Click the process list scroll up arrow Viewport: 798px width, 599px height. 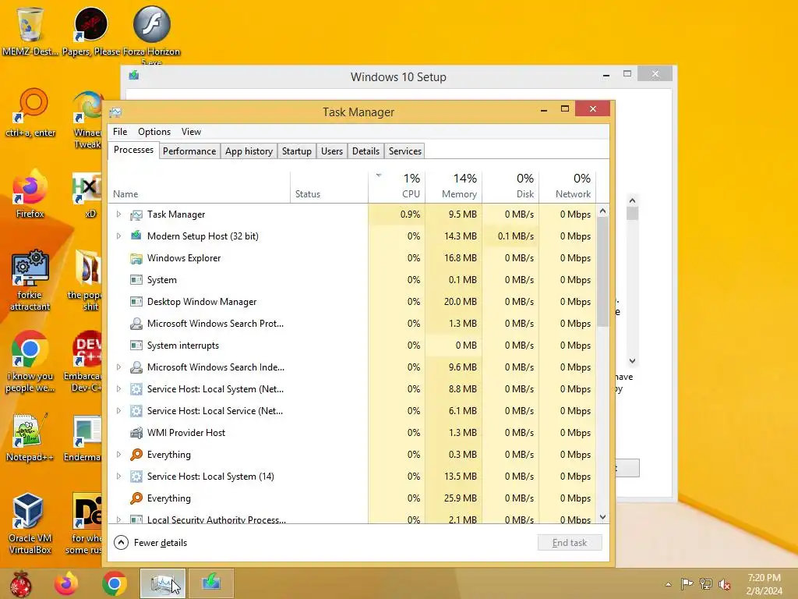(x=603, y=211)
